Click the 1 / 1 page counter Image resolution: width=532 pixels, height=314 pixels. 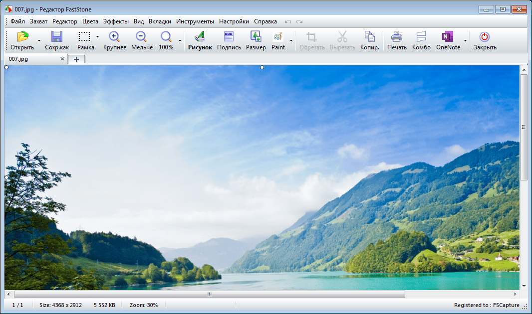pos(17,305)
